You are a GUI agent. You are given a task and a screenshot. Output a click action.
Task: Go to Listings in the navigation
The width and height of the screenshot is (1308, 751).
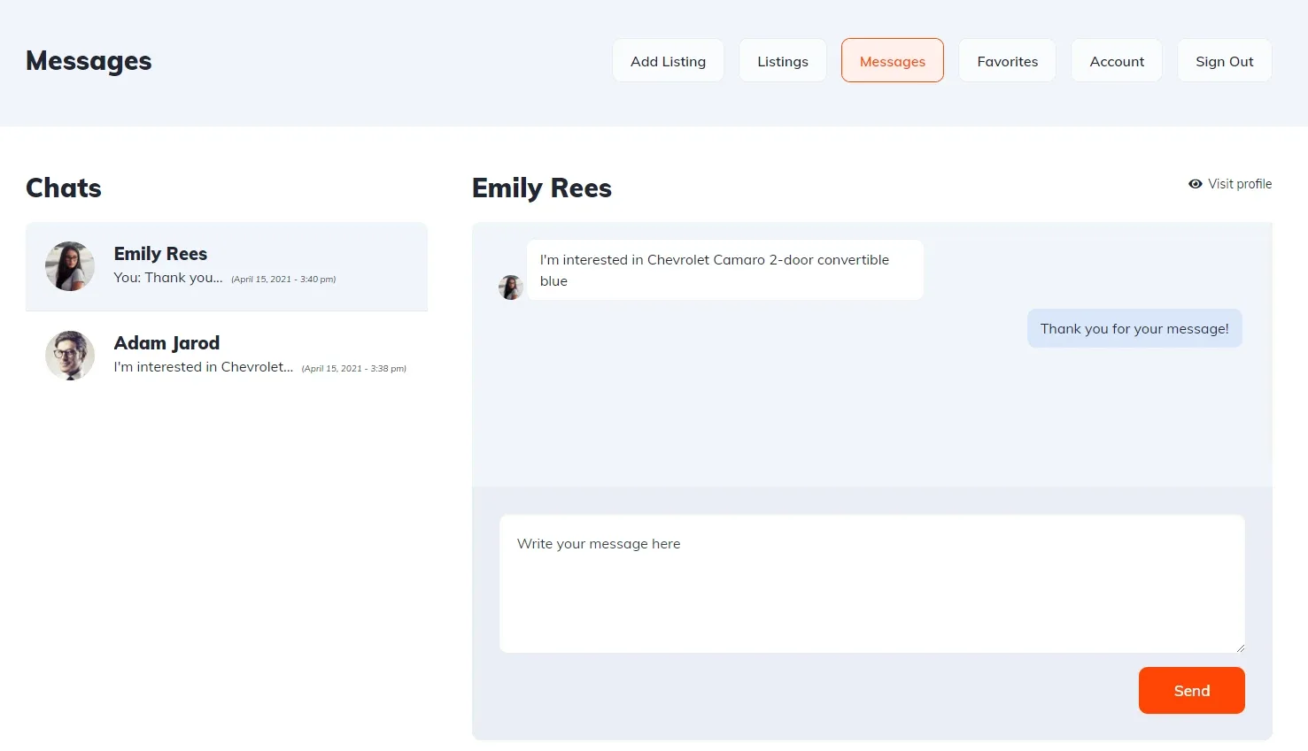pos(783,61)
